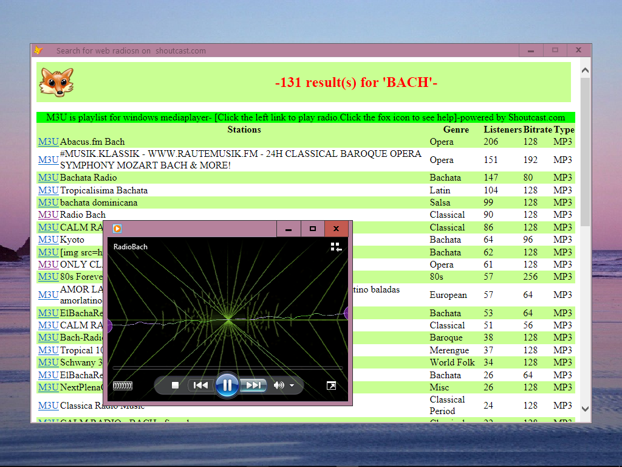This screenshot has height=467, width=622.
Task: Click the vertical scrollbar thumb
Action: (585, 152)
